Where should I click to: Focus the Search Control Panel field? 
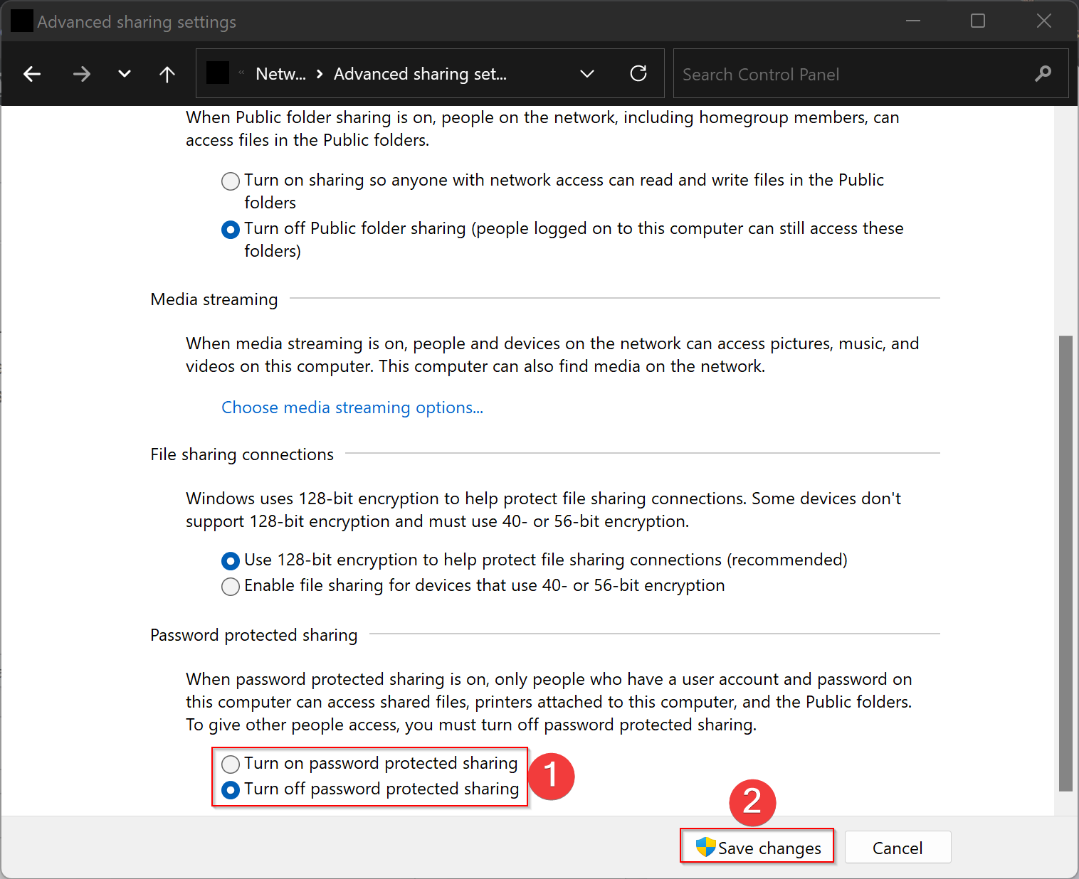(x=870, y=73)
